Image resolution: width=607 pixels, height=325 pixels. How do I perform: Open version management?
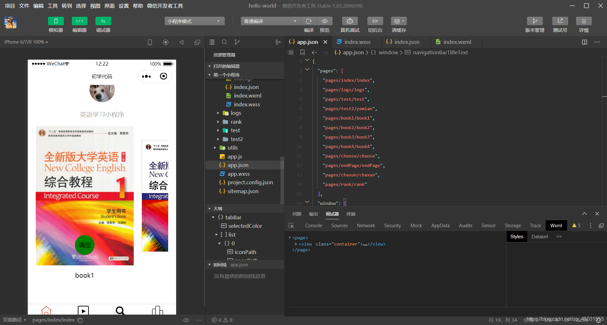[x=535, y=21]
